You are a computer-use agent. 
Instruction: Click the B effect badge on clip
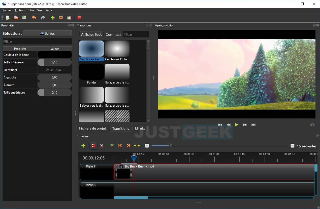[121, 166]
